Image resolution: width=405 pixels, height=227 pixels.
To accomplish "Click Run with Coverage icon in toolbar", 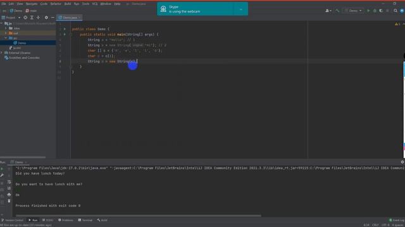I will click(381, 11).
